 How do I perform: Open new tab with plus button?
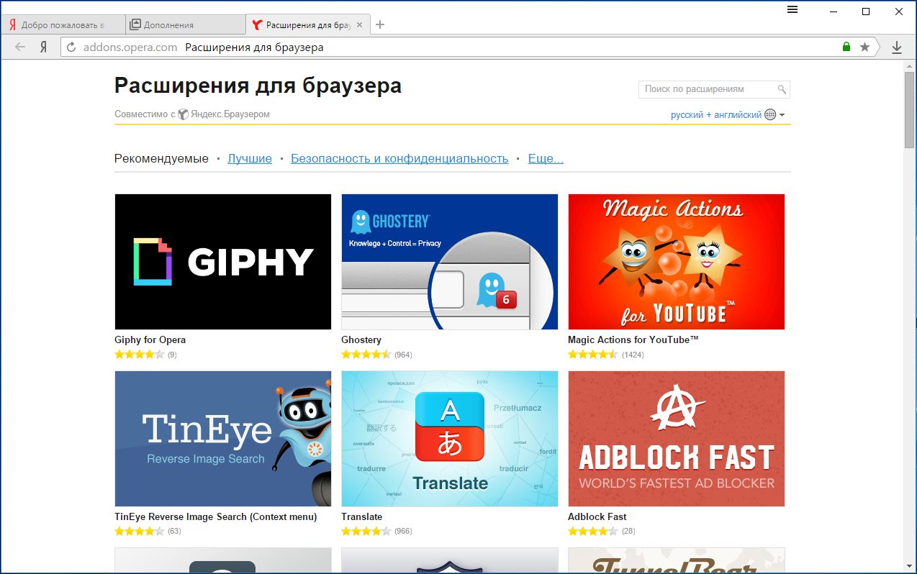click(381, 24)
